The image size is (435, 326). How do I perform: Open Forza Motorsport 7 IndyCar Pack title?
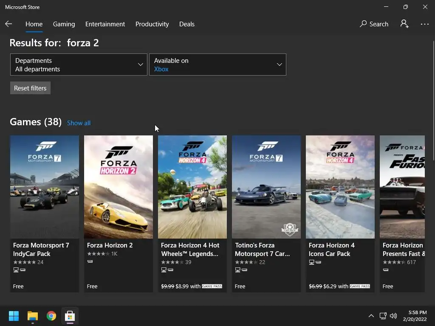tap(41, 250)
